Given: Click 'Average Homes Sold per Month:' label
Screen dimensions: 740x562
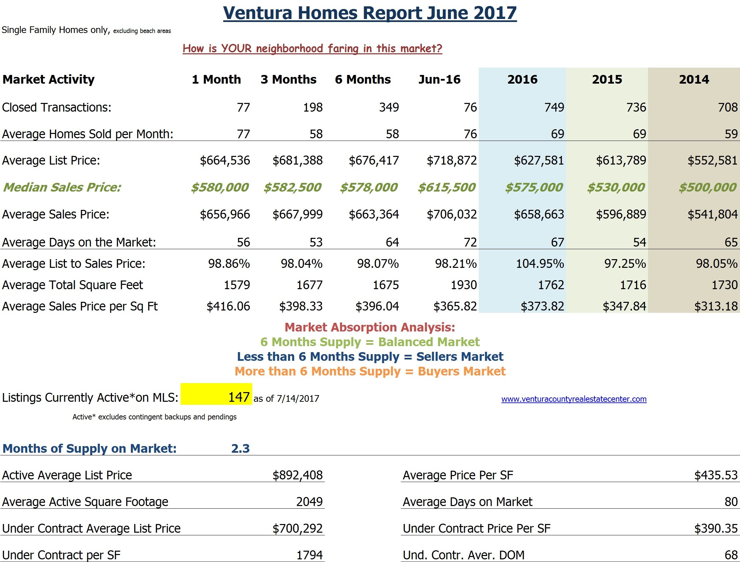Looking at the screenshot, I should pos(88,134).
